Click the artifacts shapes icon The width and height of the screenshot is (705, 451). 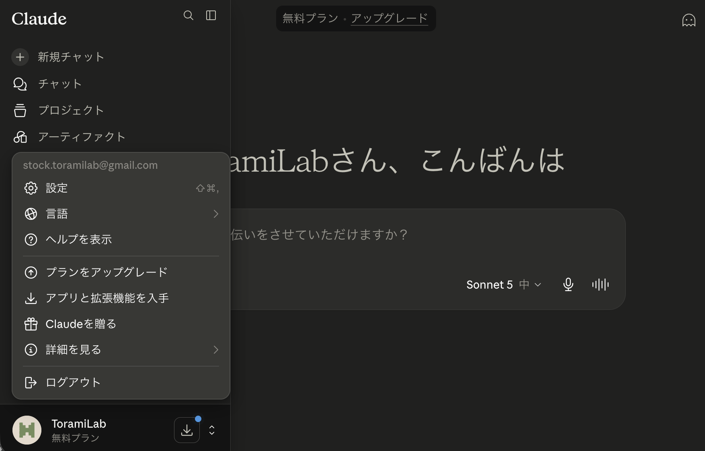click(20, 137)
